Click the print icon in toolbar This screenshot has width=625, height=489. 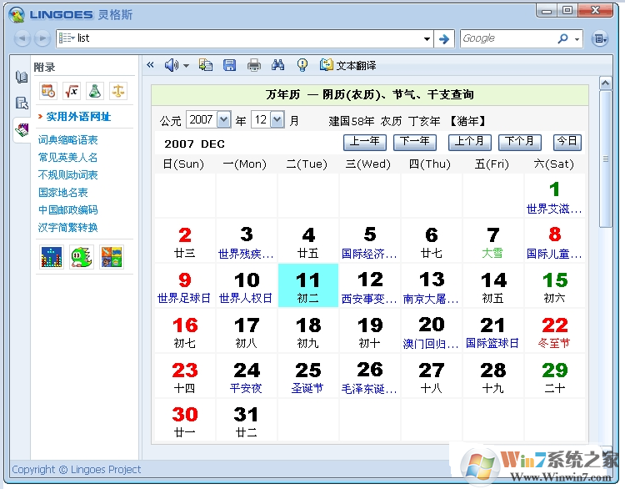(x=254, y=65)
